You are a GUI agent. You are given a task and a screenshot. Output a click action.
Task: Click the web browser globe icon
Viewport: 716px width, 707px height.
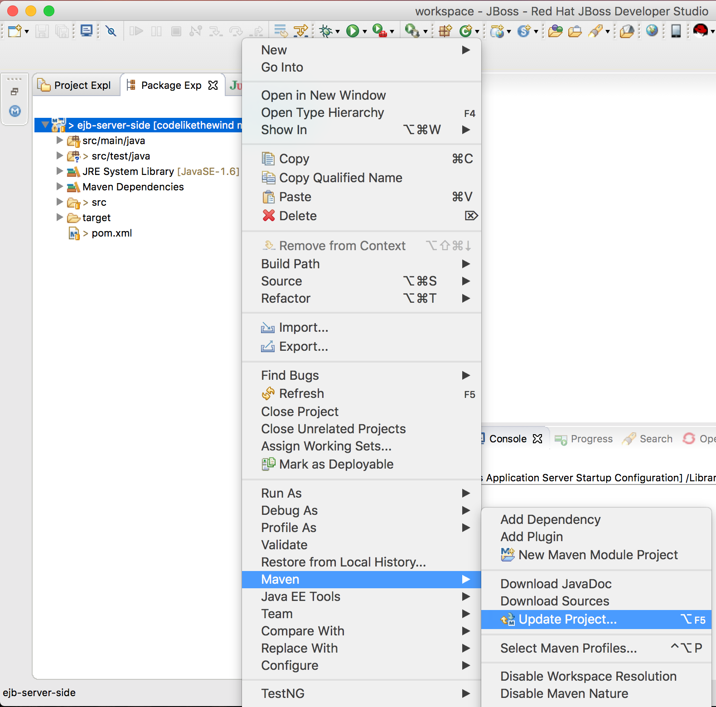tap(652, 31)
